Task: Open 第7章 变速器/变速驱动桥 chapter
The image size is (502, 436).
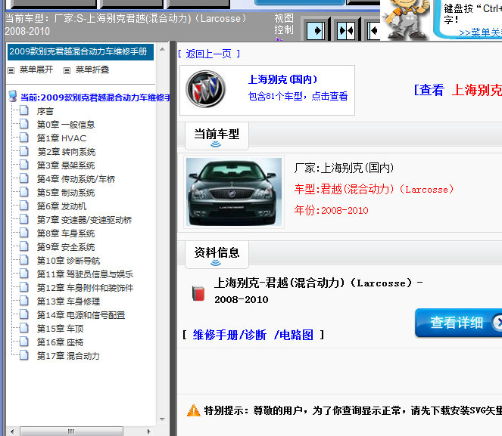Action: tap(84, 220)
